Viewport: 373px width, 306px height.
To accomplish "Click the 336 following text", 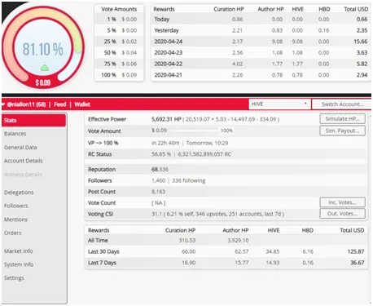I will [189, 180].
